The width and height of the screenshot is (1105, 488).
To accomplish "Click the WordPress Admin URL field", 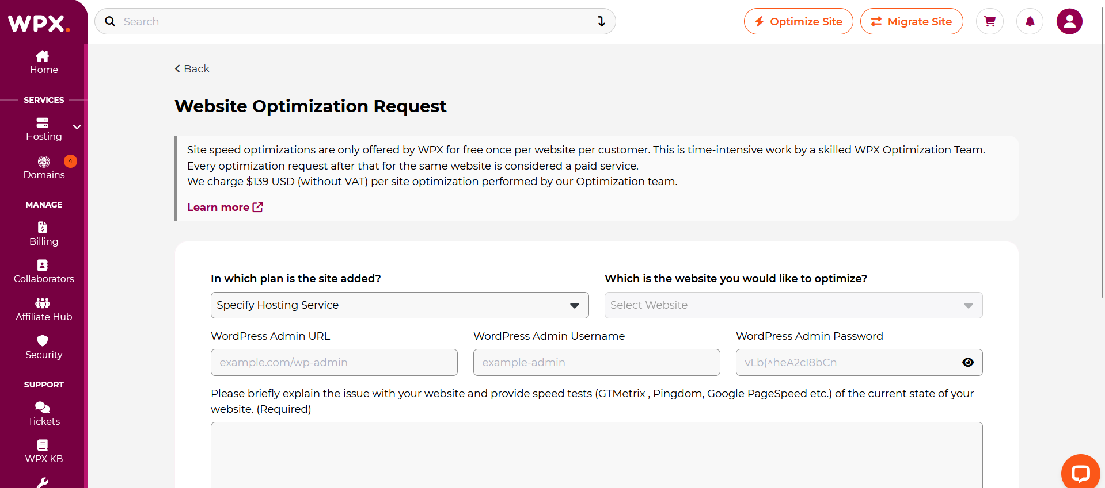I will click(x=334, y=363).
